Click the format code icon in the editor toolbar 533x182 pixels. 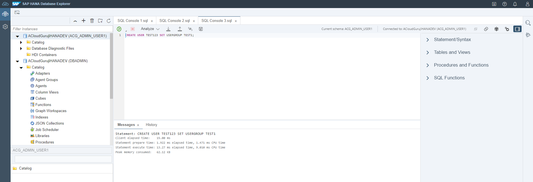click(190, 29)
